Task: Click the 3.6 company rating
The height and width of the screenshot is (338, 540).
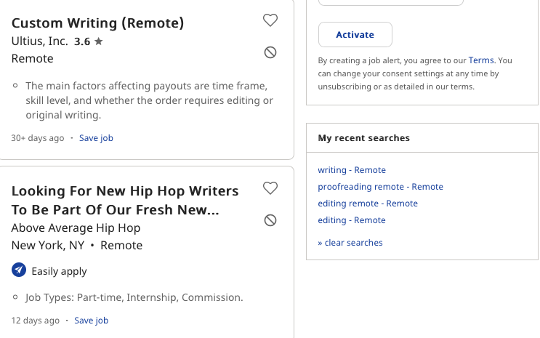Action: pyautogui.click(x=82, y=41)
